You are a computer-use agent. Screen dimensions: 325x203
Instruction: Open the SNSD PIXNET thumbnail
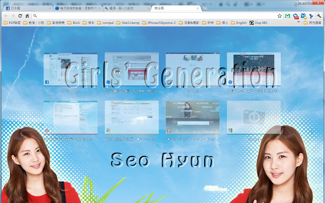tap(254, 69)
